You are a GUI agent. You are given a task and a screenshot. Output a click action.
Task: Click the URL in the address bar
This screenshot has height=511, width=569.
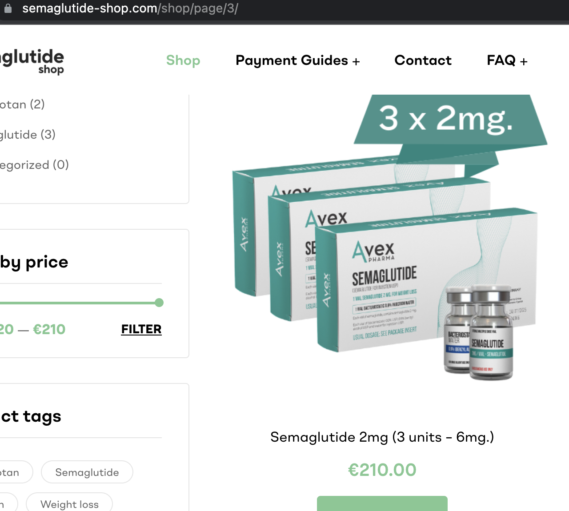pyautogui.click(x=130, y=8)
